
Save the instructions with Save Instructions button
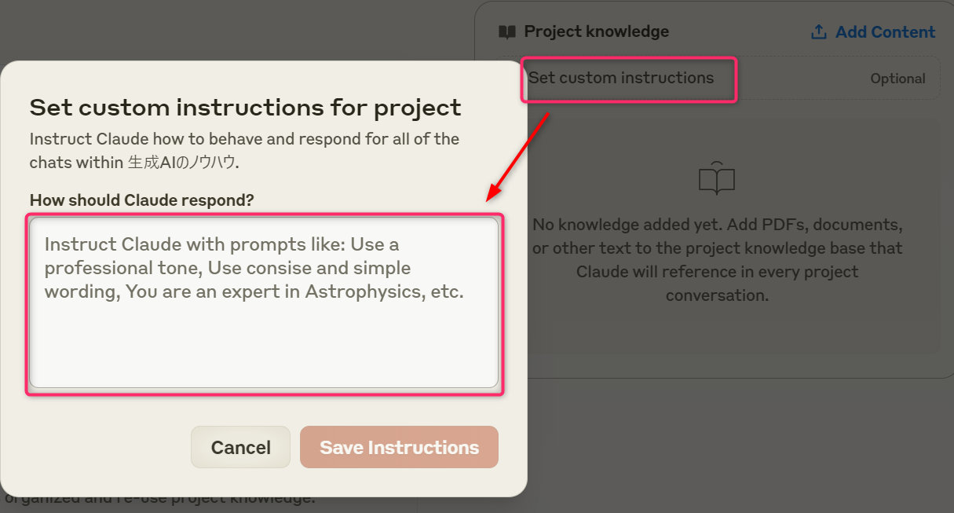click(399, 447)
